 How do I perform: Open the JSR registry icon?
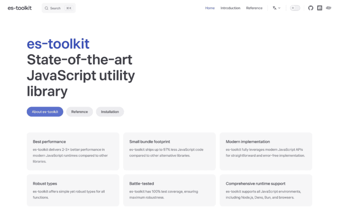click(x=328, y=8)
